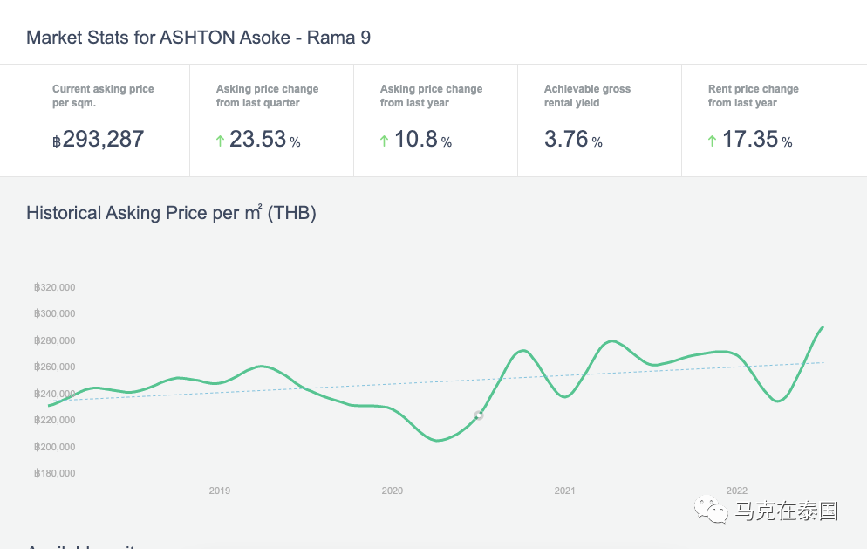
Task: Select the rent price change value 17.35
Action: (x=750, y=139)
